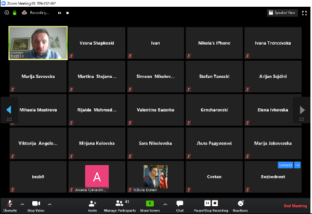This screenshot has height=214, width=312.
Task: Stop the recording from the top bar
Action: [67, 12]
